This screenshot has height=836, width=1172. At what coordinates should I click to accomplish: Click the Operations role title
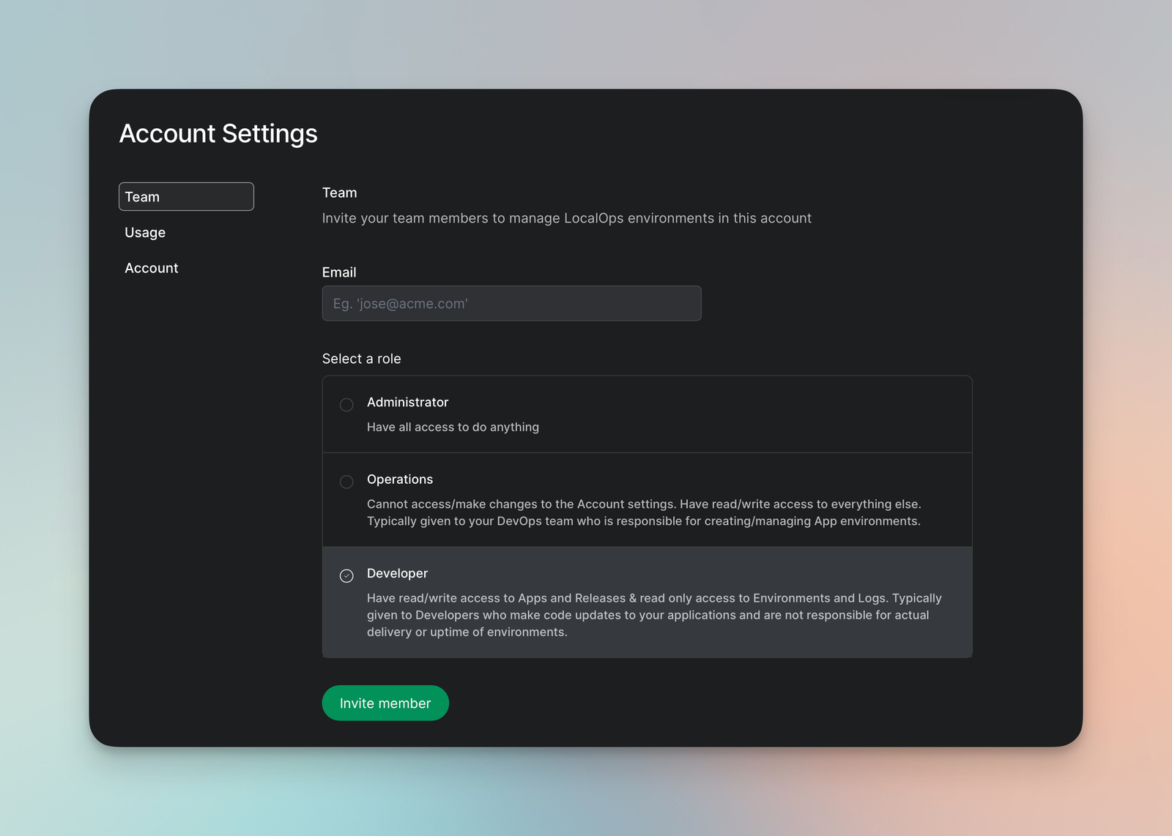point(400,479)
